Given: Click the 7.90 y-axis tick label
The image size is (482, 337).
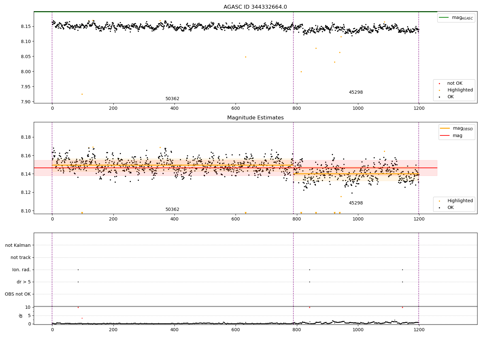Looking at the screenshot, I should pos(25,102).
